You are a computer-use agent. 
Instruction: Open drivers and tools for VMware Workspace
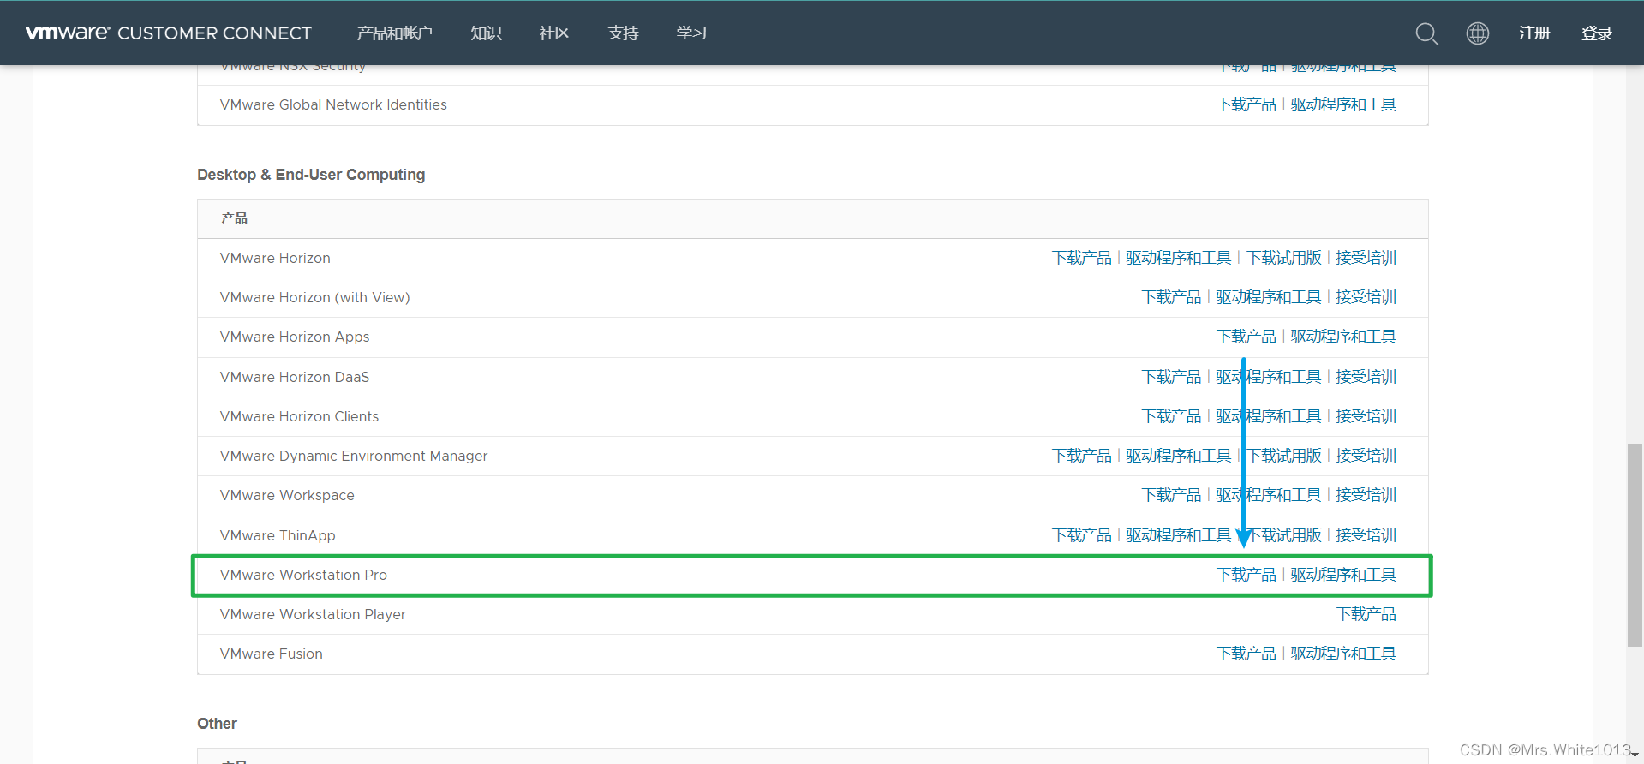(1269, 495)
